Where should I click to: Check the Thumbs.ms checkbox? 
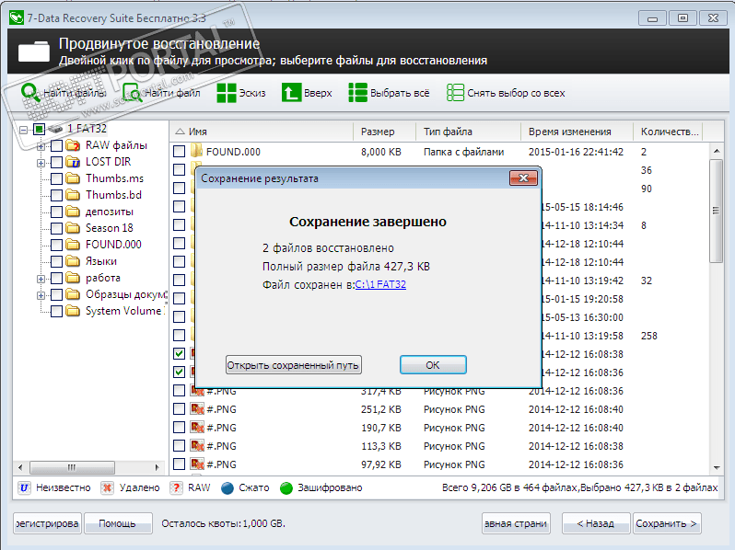(x=56, y=178)
